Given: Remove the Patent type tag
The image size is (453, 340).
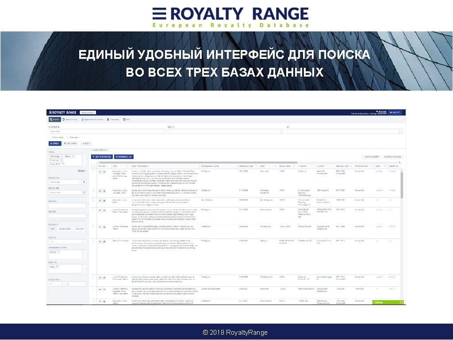Looking at the screenshot, I should click(73, 156).
